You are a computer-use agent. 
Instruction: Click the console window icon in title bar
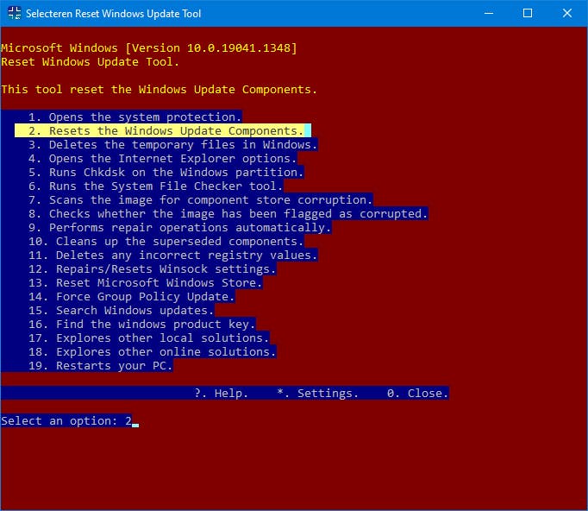pos(15,13)
